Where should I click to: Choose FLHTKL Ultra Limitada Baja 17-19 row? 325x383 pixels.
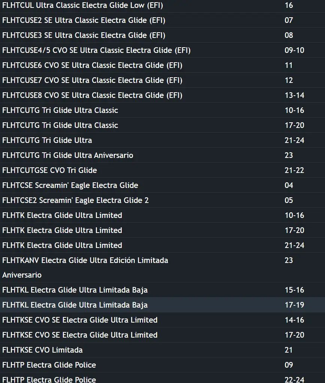[162, 305]
